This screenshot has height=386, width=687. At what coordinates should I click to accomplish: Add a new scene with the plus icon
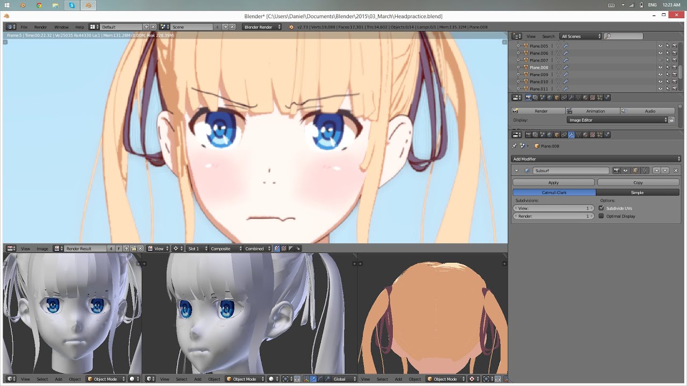coord(225,27)
